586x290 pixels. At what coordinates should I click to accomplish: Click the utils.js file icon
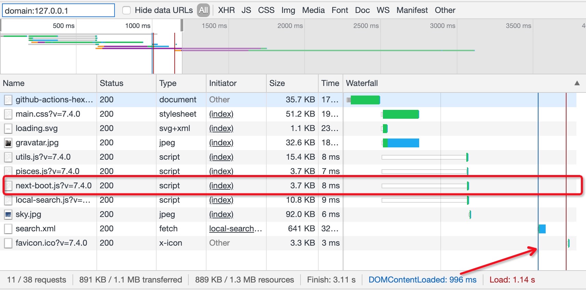(x=8, y=157)
